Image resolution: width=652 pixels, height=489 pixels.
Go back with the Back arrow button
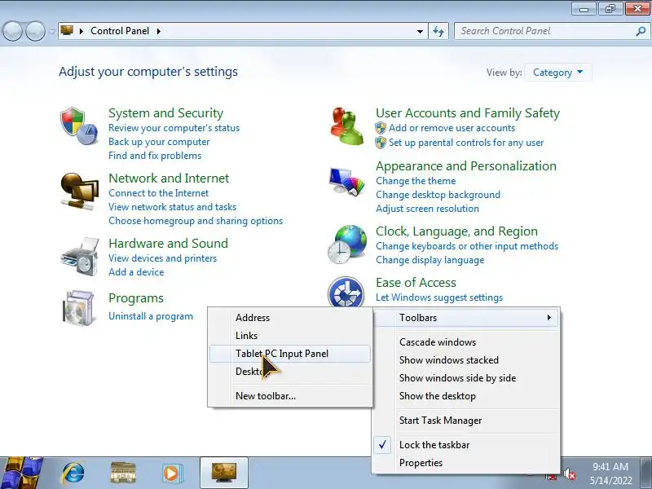point(12,31)
